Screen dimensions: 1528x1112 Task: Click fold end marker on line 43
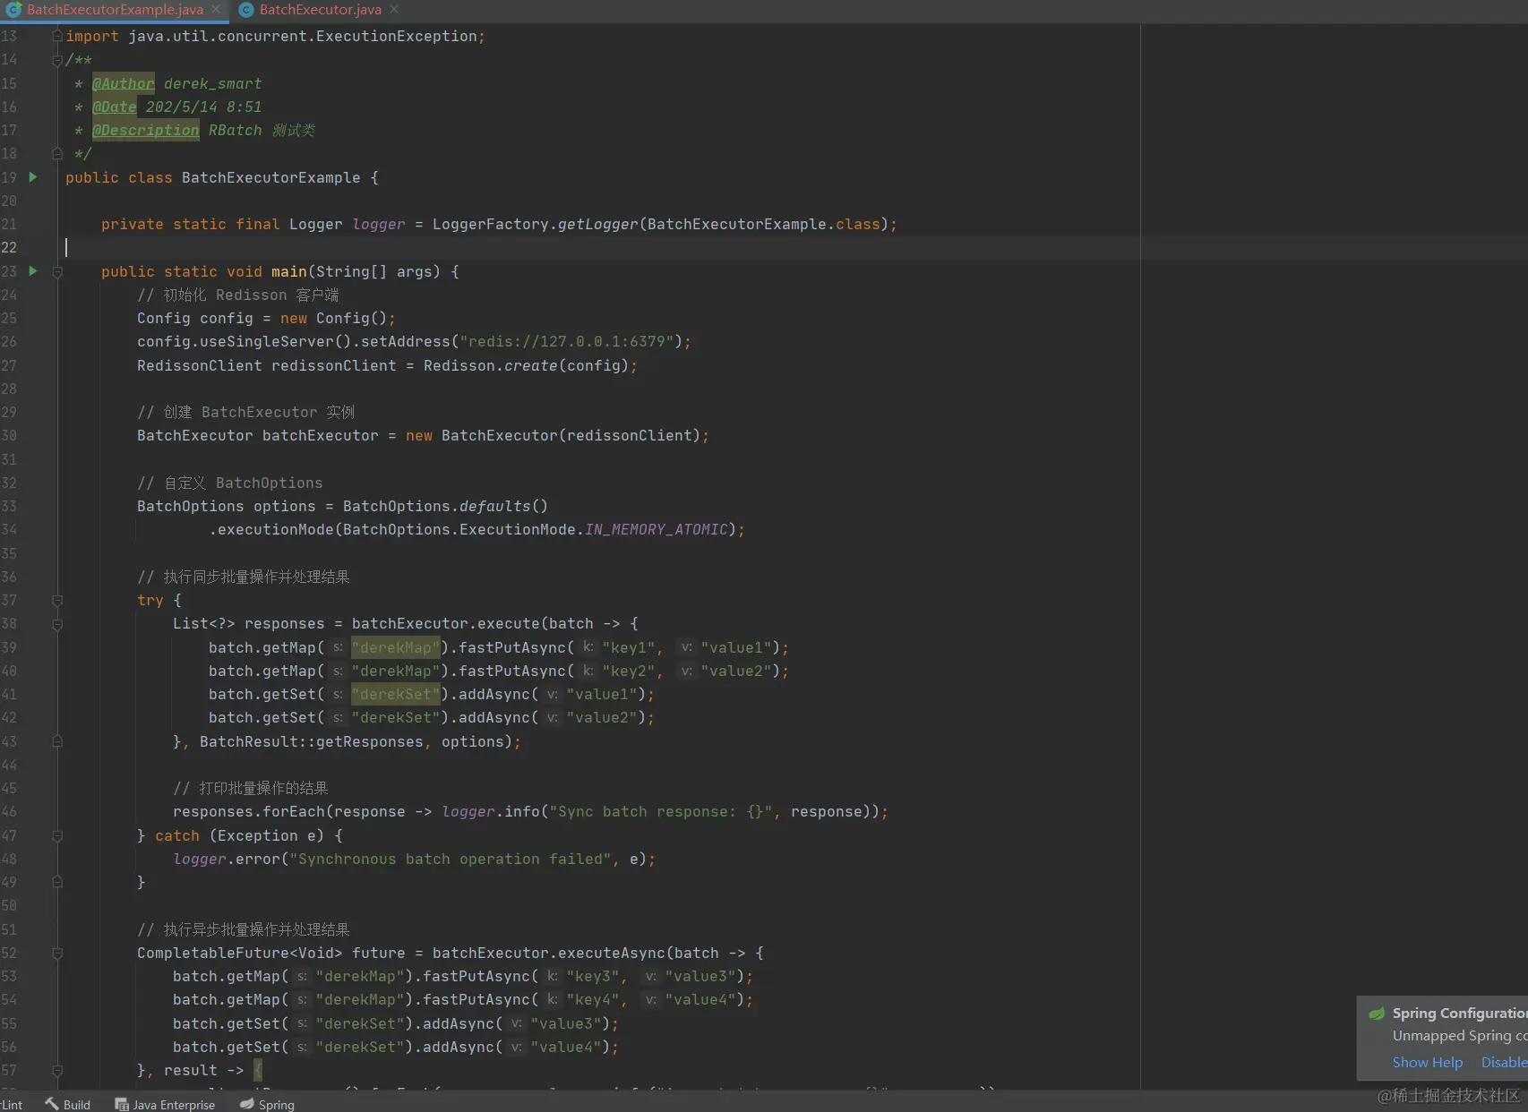57,741
